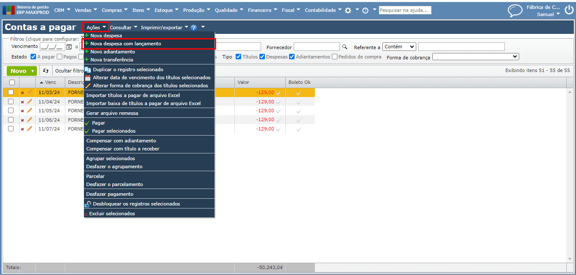Click the Boleto Ok checkmark for the 11/03/24 row
576x275 pixels.
[x=299, y=93]
